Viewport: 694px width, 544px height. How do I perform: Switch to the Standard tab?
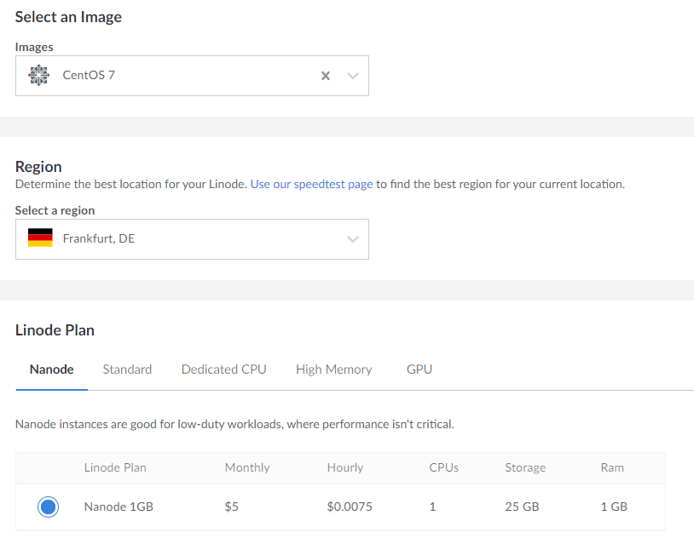[127, 369]
